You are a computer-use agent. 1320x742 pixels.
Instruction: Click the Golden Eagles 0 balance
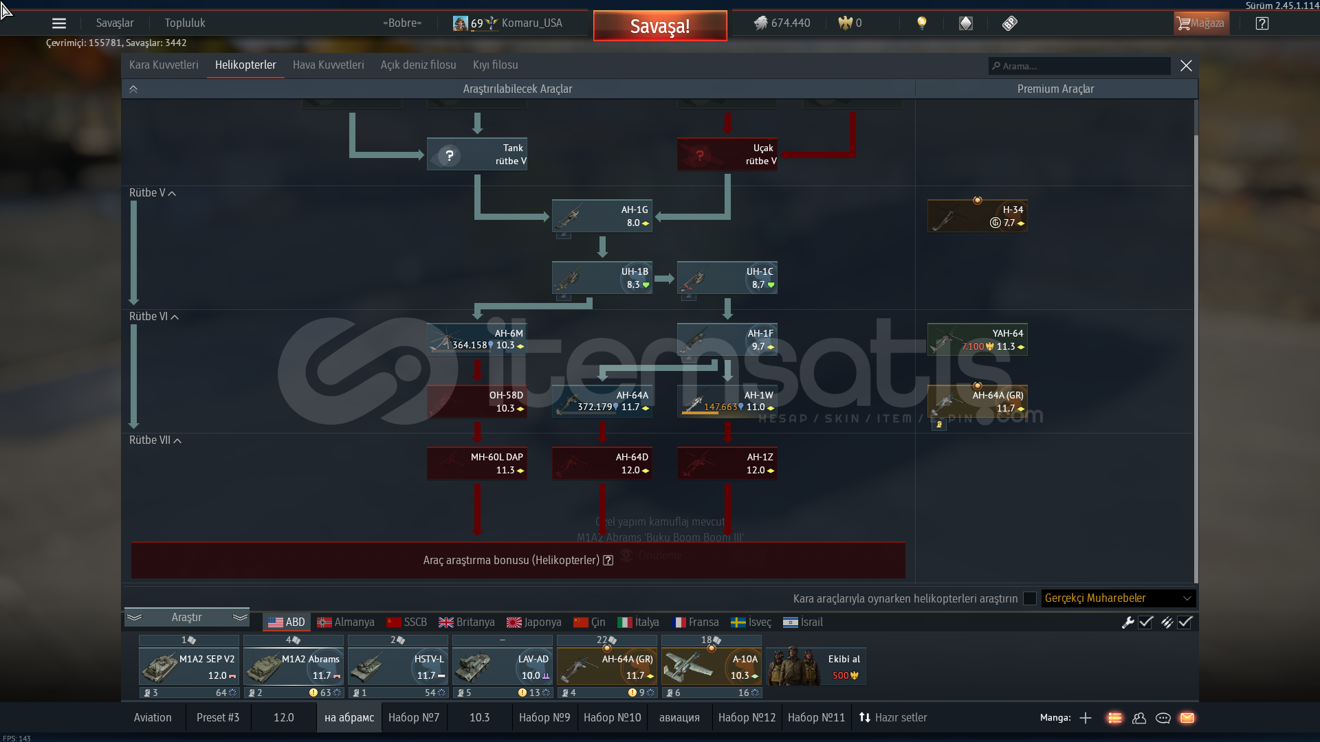[x=850, y=23]
